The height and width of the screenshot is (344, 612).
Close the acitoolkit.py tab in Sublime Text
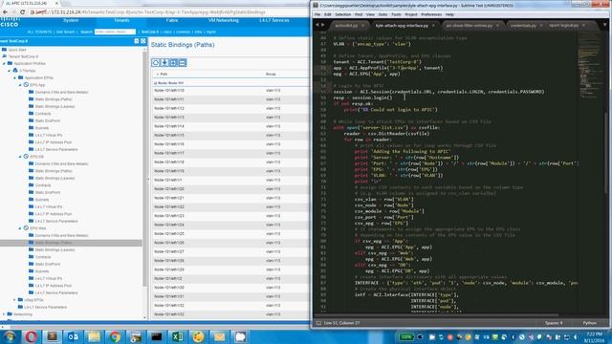click(x=363, y=26)
